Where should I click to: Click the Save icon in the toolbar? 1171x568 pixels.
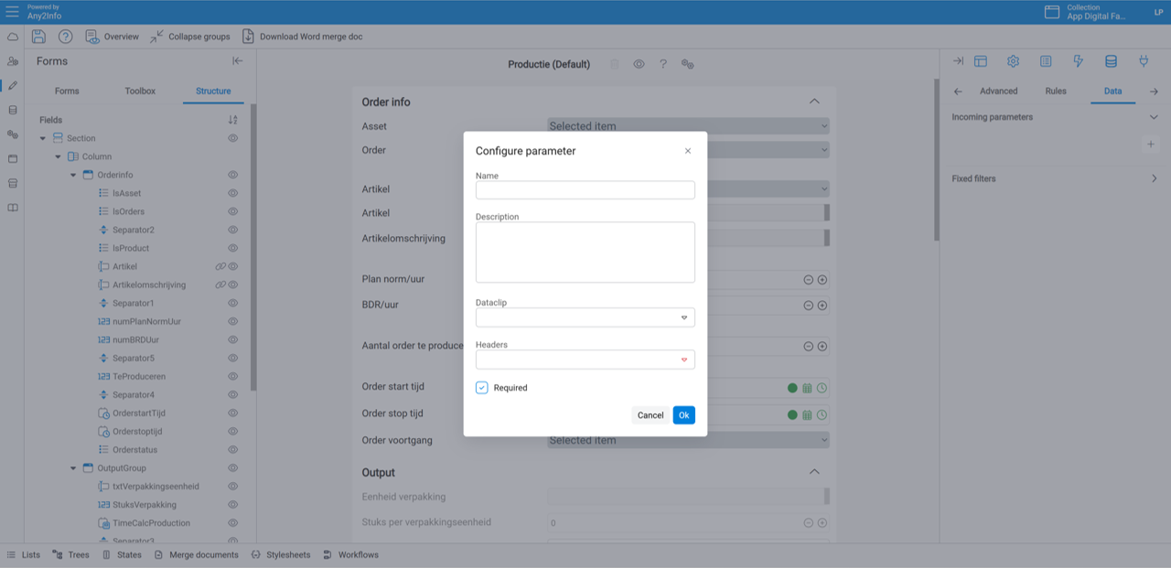pos(38,37)
